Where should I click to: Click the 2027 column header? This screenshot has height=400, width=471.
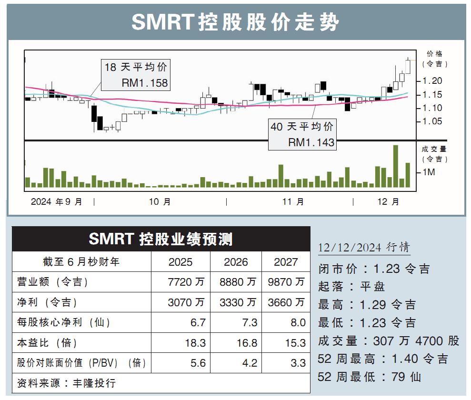pyautogui.click(x=286, y=262)
